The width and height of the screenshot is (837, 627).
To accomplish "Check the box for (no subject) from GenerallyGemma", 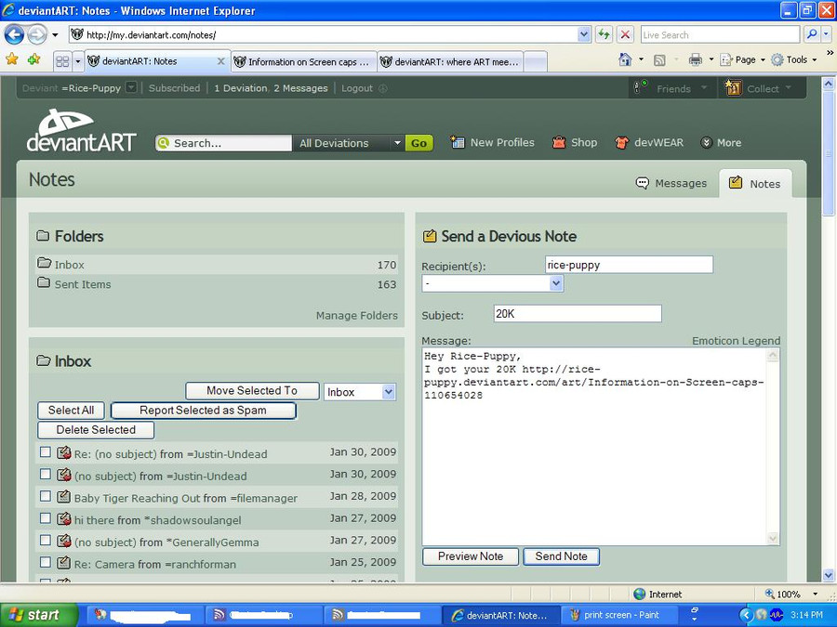I will point(46,540).
